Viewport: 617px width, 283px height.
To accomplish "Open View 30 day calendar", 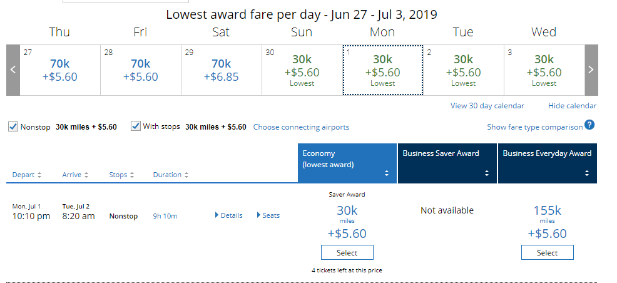I will point(487,106).
